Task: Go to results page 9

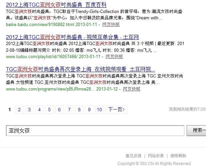Action: click(x=89, y=110)
